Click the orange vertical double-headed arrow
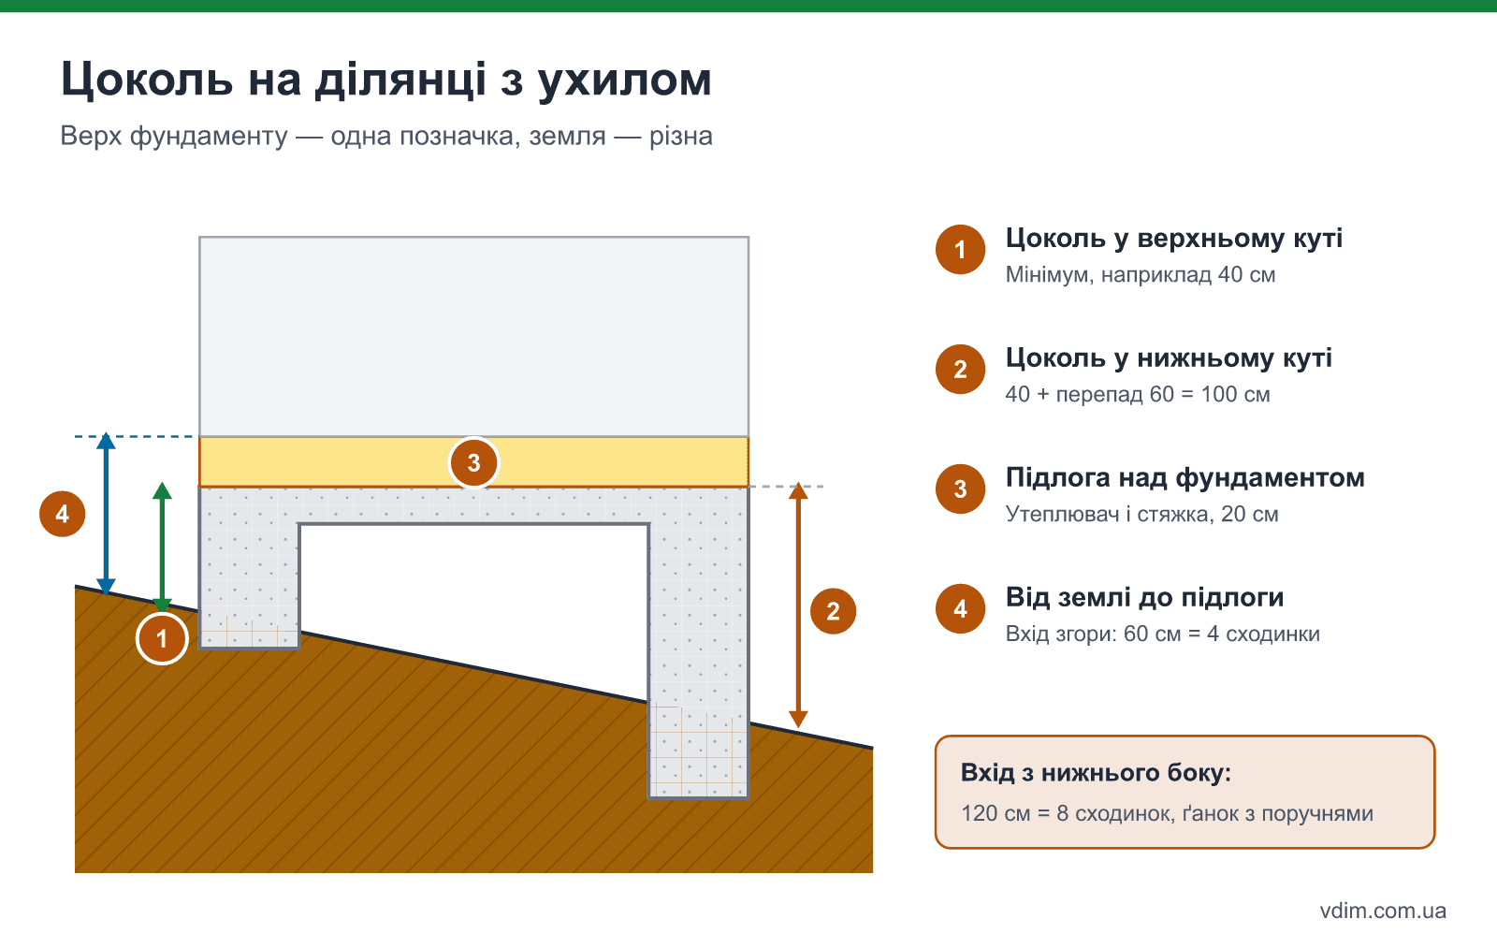The height and width of the screenshot is (948, 1497). [x=798, y=605]
